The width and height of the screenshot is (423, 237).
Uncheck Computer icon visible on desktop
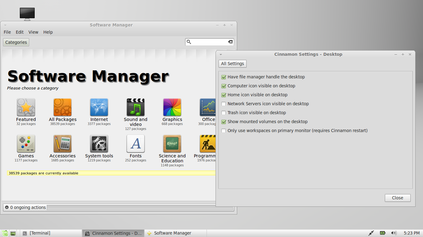224,86
